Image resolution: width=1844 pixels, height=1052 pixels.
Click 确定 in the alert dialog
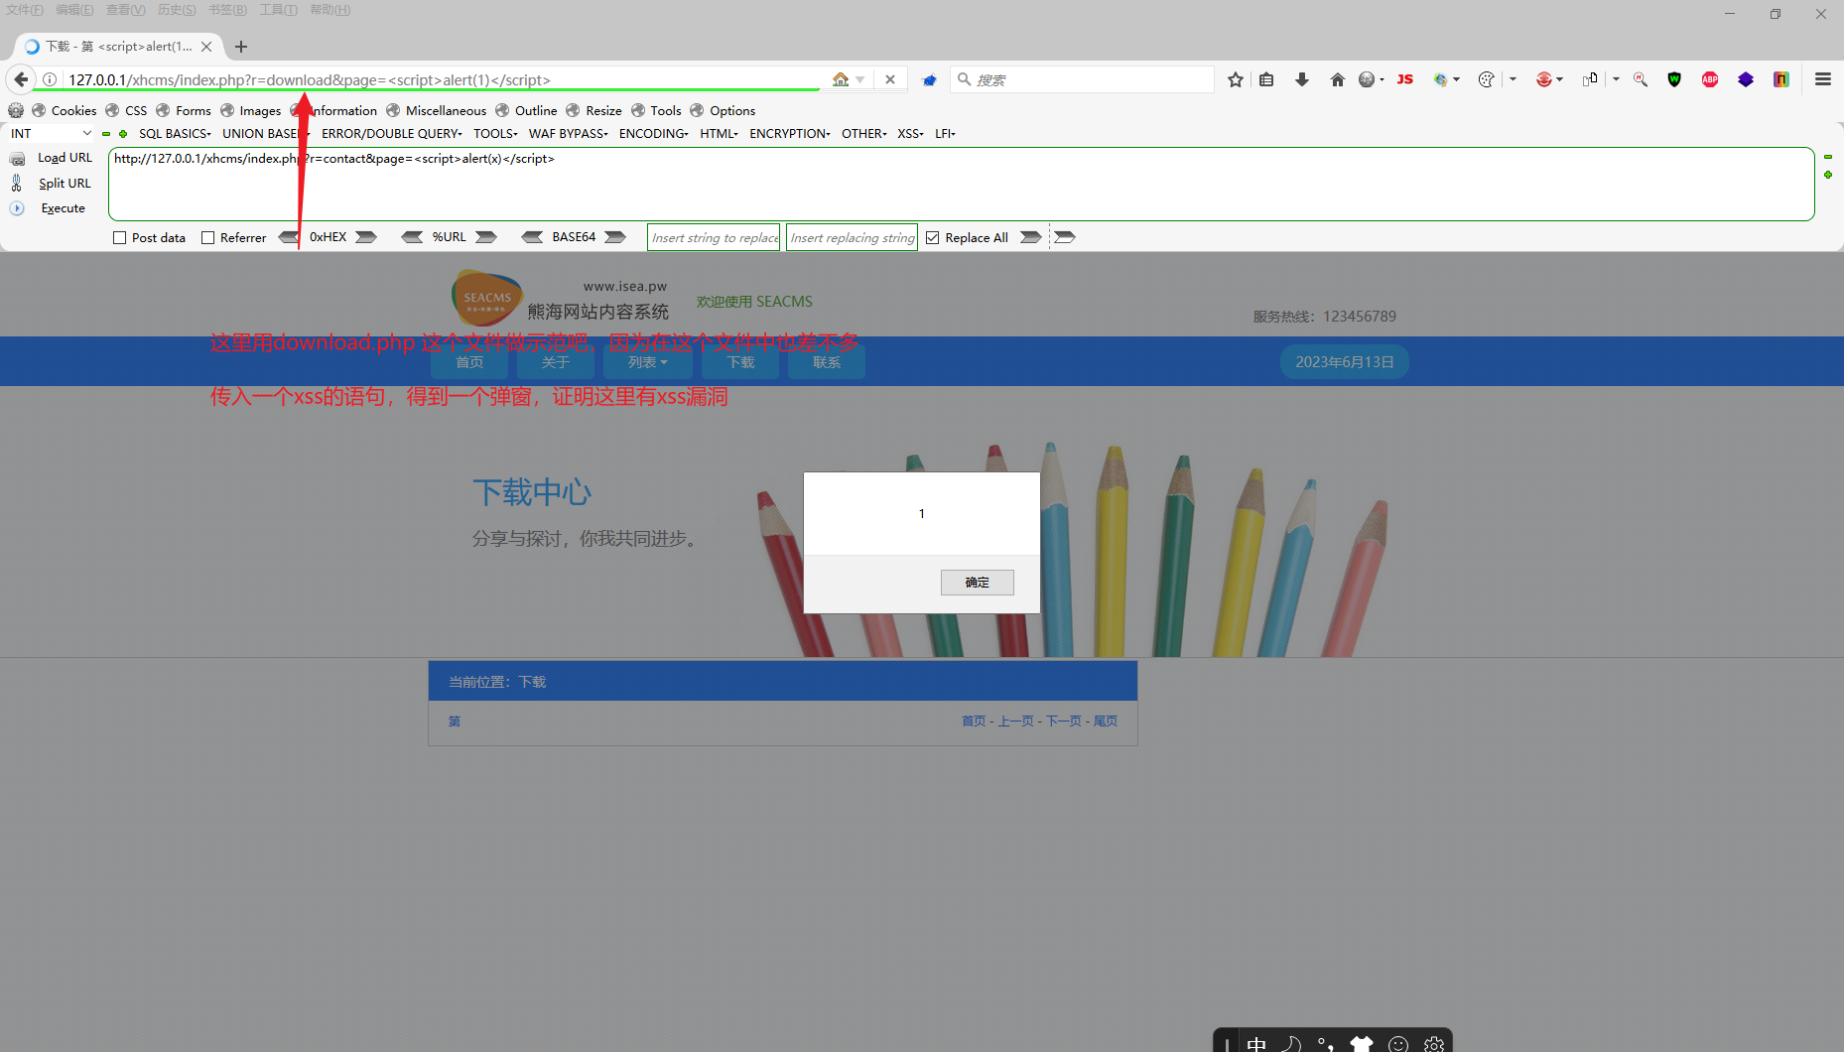(978, 583)
